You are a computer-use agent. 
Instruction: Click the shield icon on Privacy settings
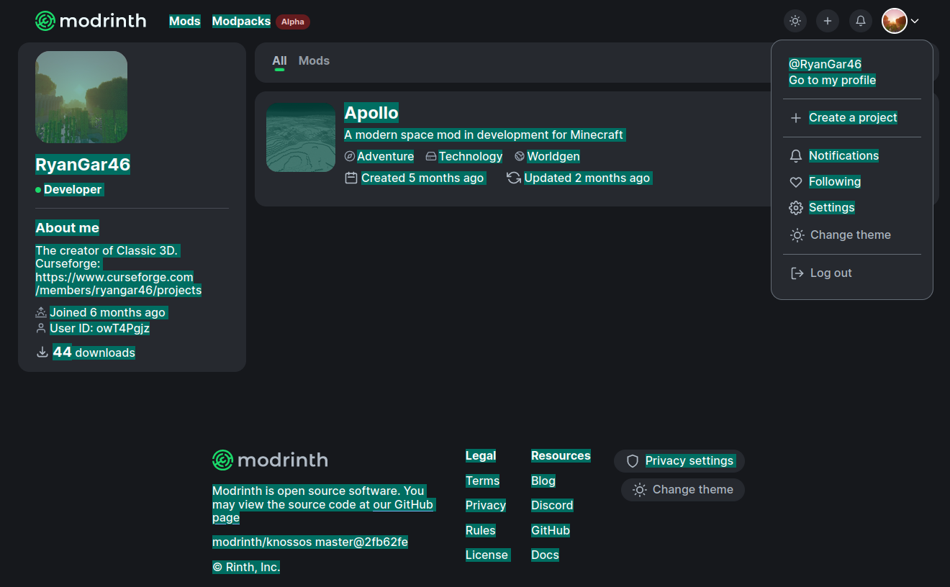point(632,461)
